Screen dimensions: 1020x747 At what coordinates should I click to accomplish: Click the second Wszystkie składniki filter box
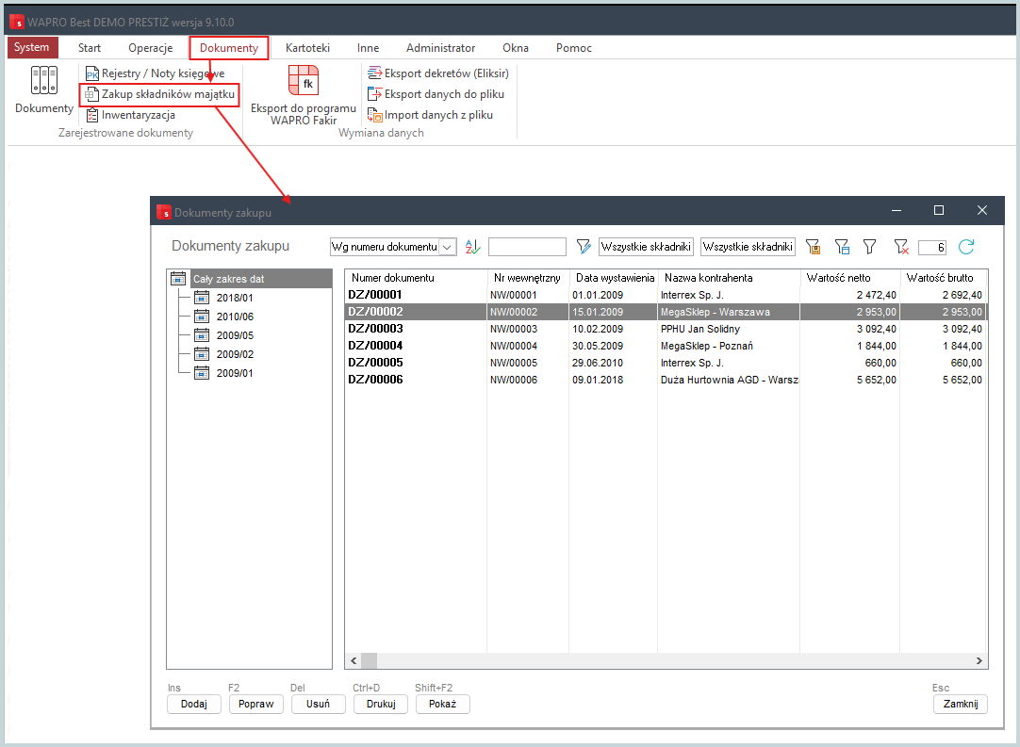pyautogui.click(x=749, y=247)
